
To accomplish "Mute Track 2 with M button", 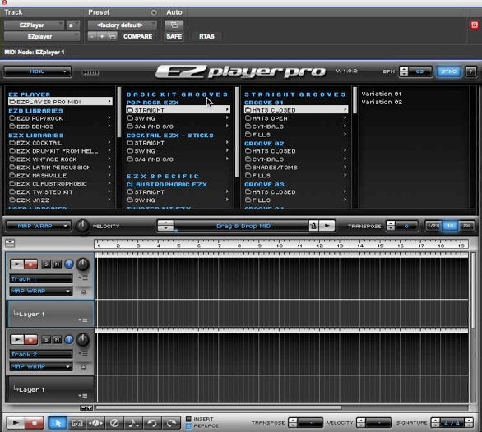I will 57,339.
